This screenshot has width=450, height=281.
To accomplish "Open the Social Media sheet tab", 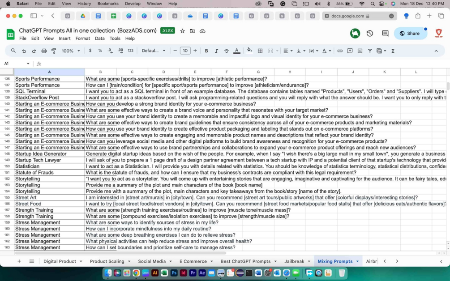I will tap(152, 261).
